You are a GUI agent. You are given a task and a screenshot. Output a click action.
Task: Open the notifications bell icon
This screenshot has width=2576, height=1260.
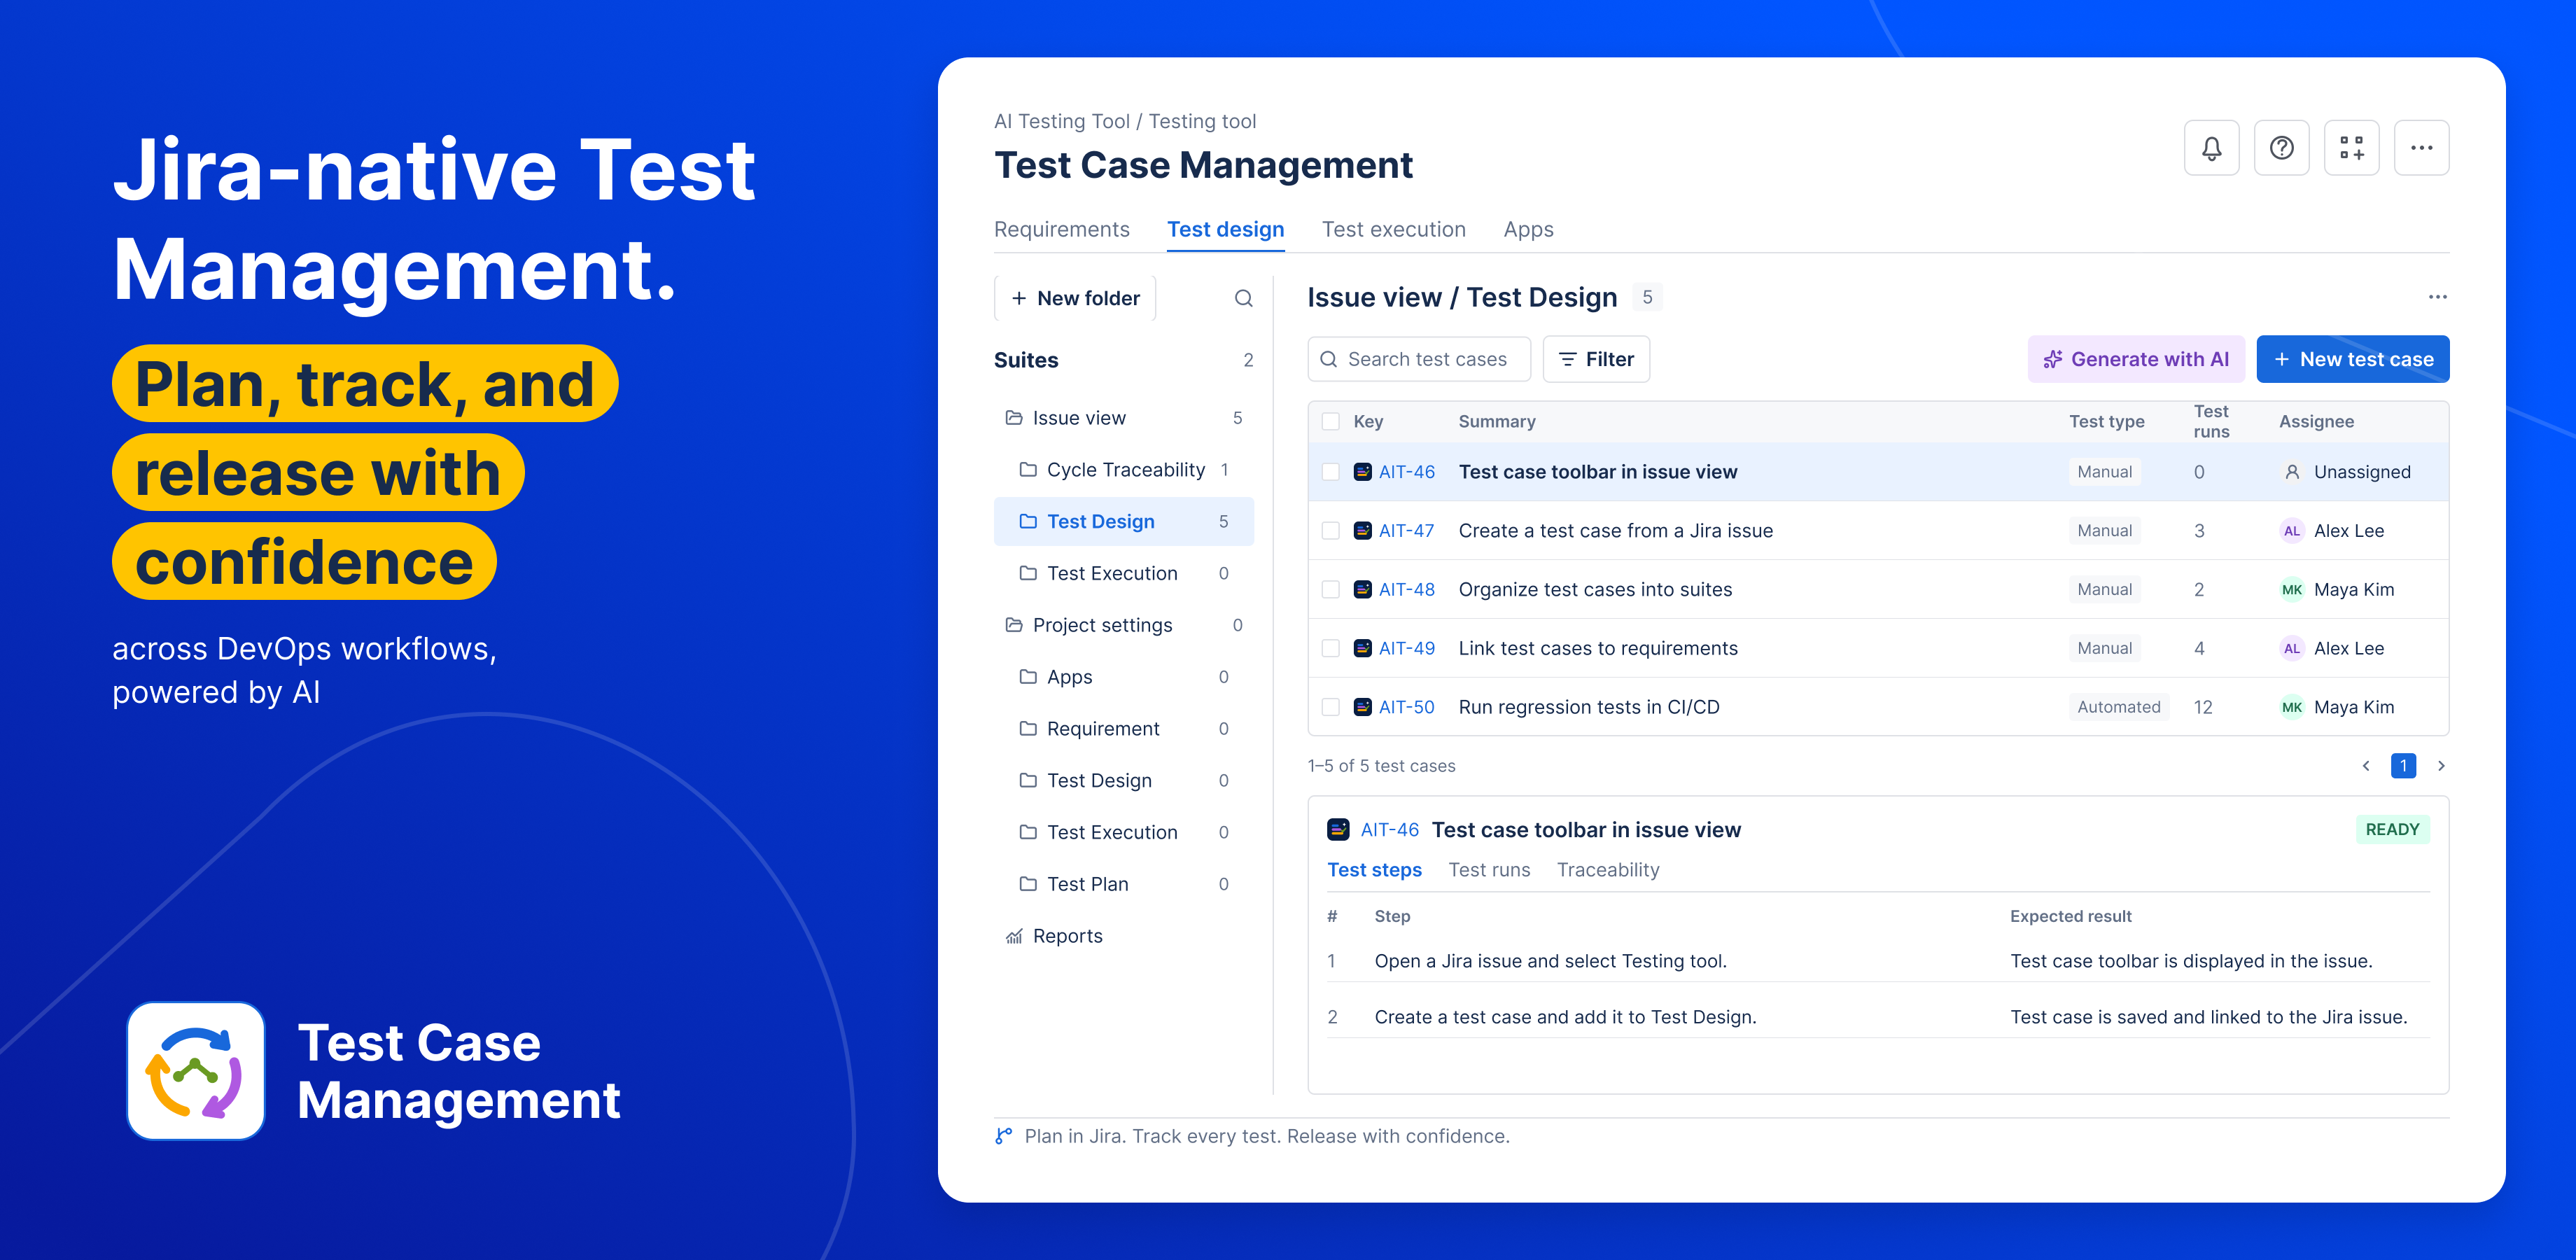coord(2211,148)
